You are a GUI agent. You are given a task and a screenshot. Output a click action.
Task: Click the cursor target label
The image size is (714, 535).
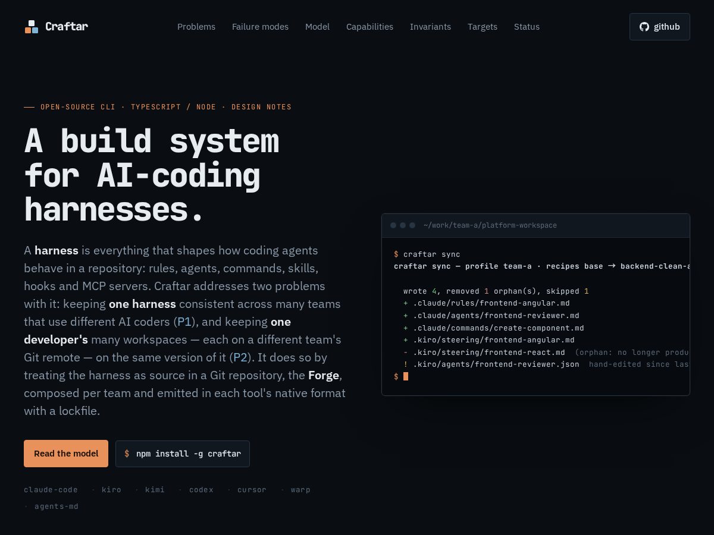point(252,490)
